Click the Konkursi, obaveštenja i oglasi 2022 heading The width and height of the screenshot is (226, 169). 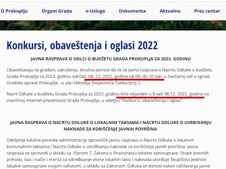(82, 45)
